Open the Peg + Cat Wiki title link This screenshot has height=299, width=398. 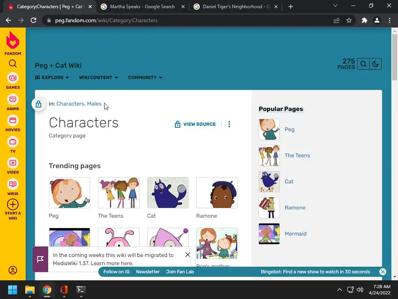point(58,65)
